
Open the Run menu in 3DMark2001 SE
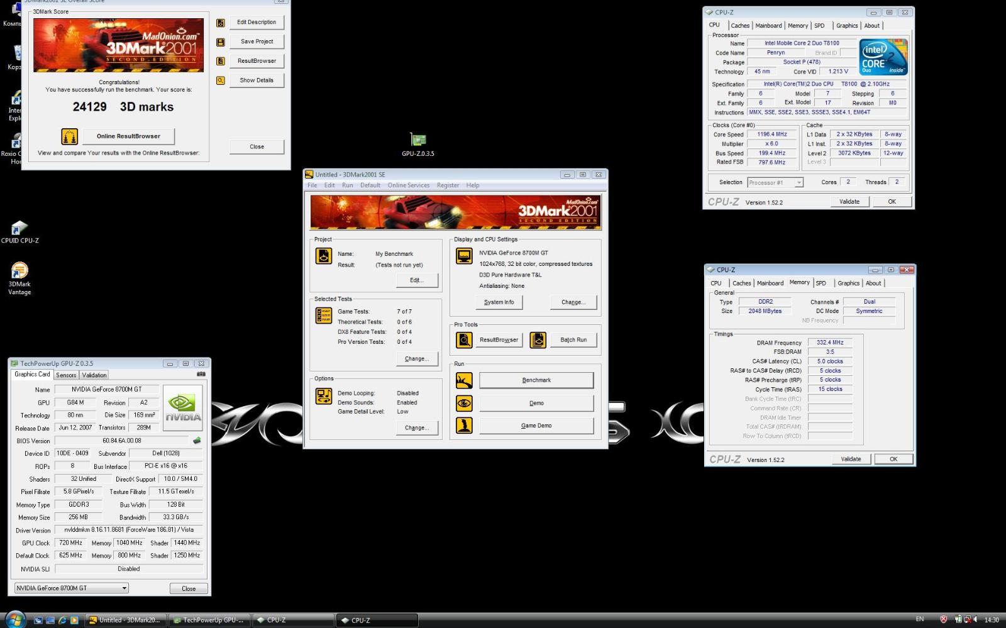348,185
